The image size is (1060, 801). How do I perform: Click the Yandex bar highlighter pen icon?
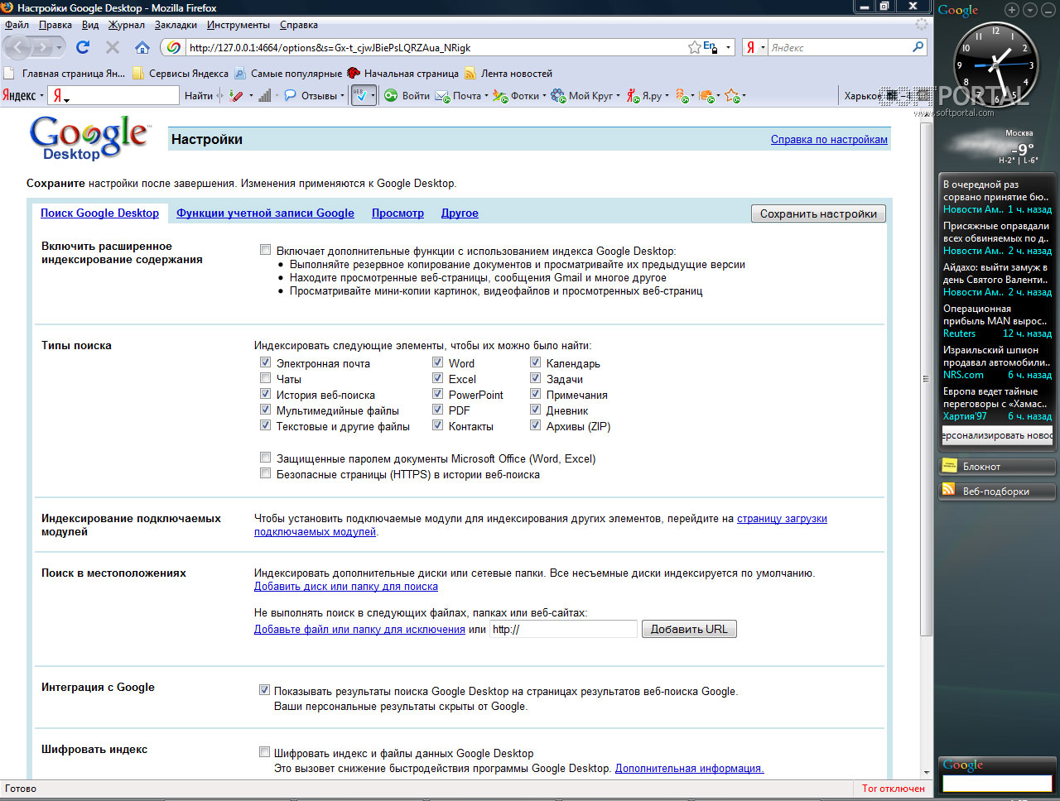pyautogui.click(x=236, y=95)
